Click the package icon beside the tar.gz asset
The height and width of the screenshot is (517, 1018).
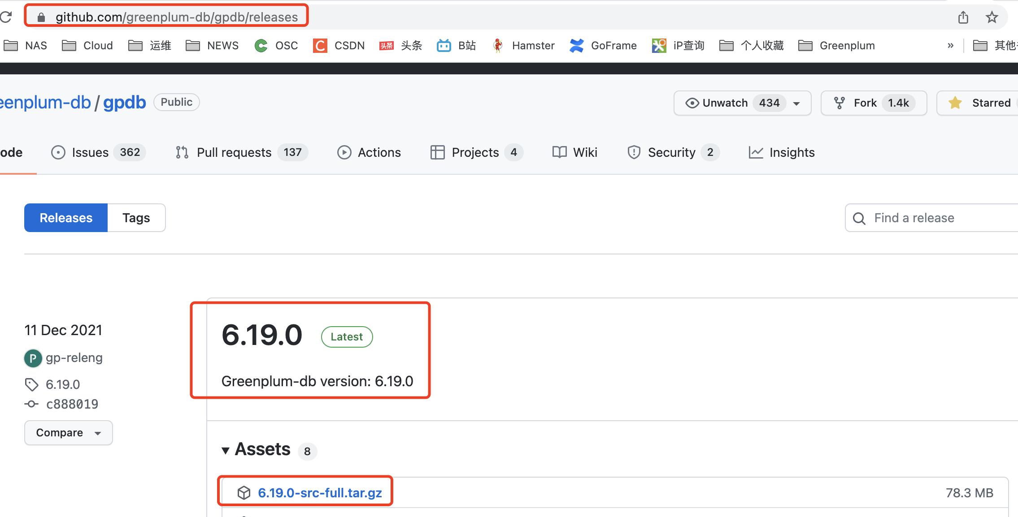click(244, 492)
